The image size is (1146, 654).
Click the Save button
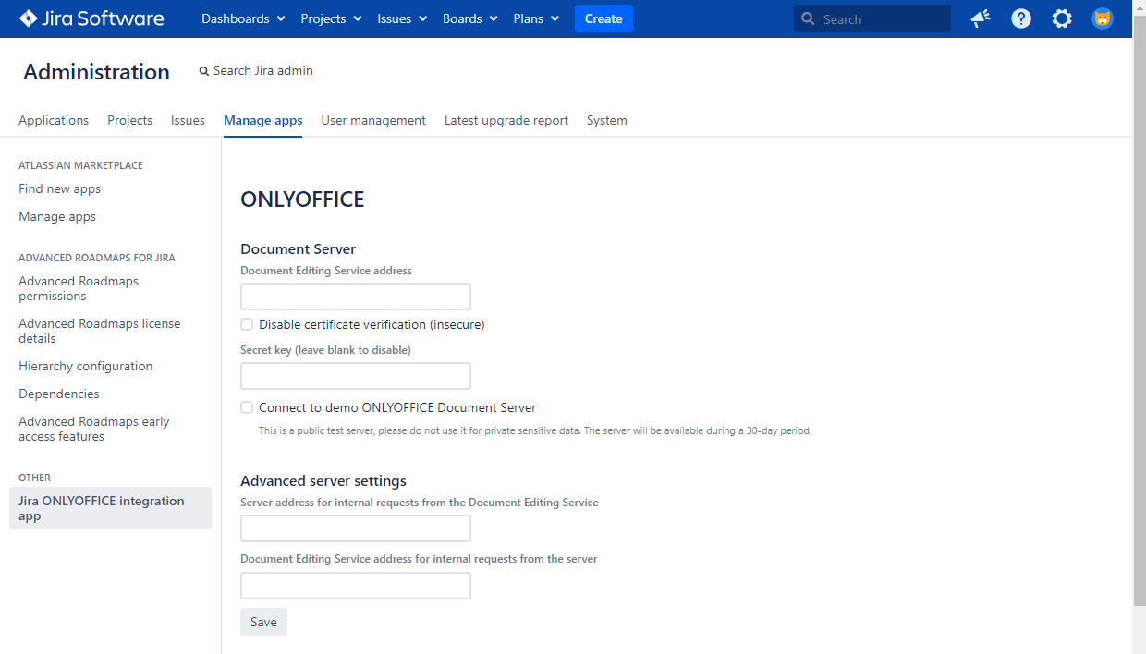[x=263, y=622]
